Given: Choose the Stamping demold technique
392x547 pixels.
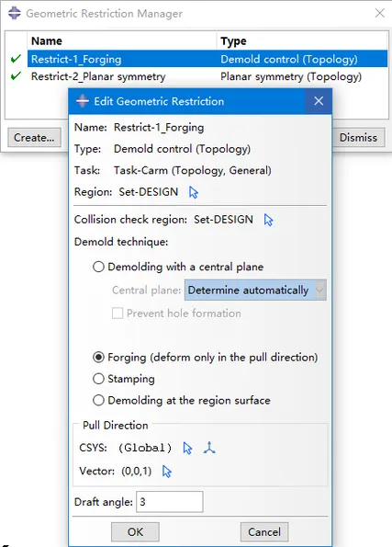Looking at the screenshot, I should tap(98, 379).
